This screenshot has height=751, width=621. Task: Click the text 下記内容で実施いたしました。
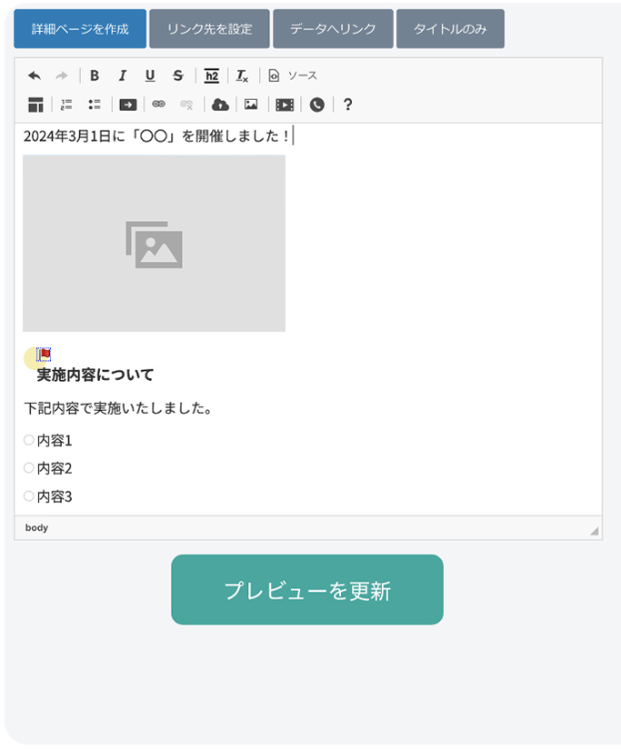118,408
